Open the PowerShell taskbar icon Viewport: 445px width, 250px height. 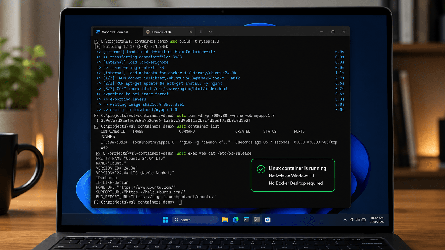pos(246,220)
